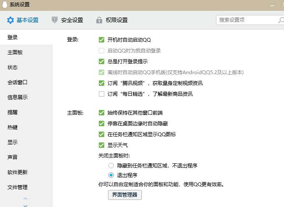Click the gear icon for 基本设置
This screenshot has height=207, width=284.
click(x=10, y=20)
